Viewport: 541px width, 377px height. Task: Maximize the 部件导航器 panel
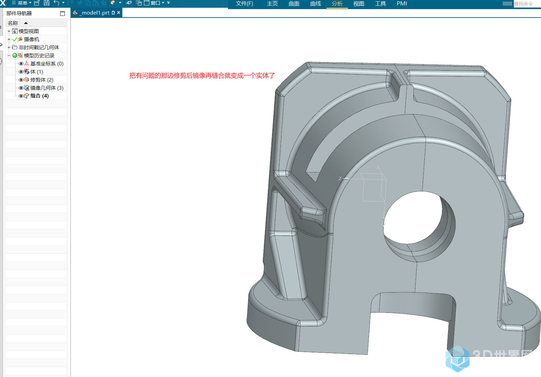[x=63, y=14]
